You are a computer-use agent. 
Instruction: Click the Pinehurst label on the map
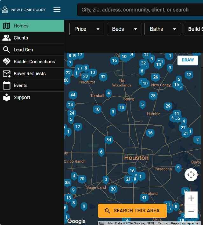[87, 82]
